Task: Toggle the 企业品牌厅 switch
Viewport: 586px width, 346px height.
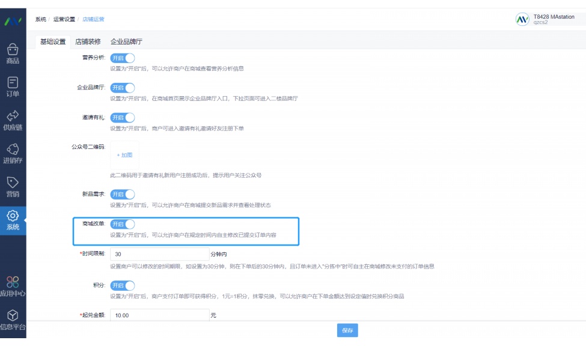Action: (x=123, y=88)
